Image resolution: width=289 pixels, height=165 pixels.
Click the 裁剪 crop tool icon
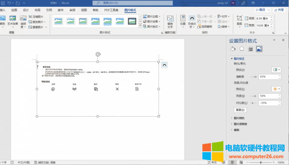point(239,18)
